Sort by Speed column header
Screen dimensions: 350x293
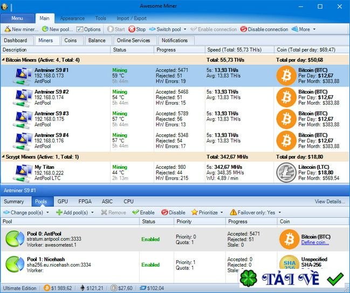(x=239, y=50)
